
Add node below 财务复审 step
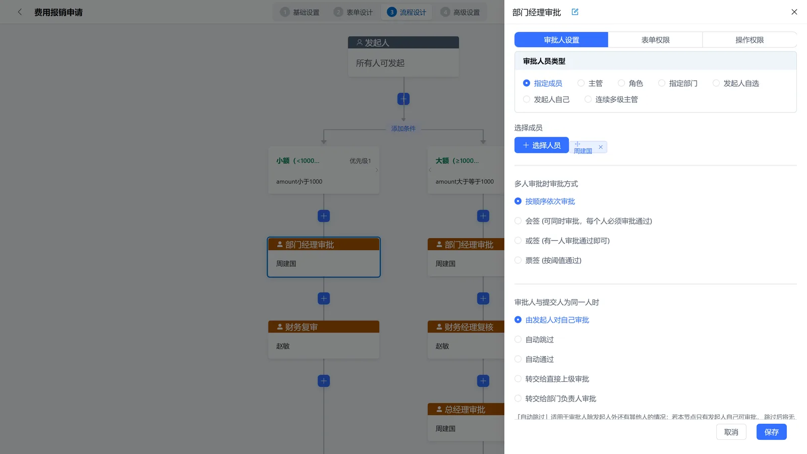tap(324, 381)
